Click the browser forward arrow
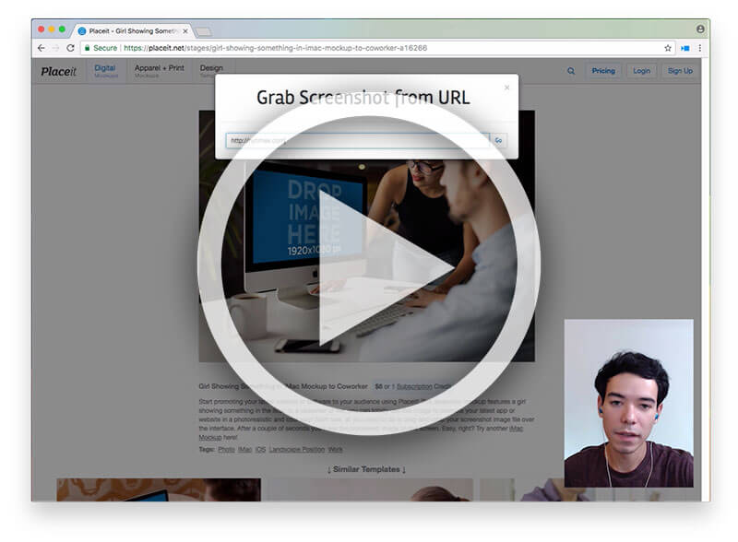 point(56,48)
